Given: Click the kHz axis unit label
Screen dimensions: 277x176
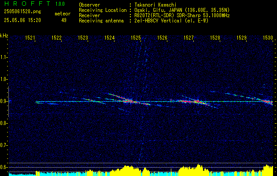Looking at the screenshot, I should click(4, 36).
